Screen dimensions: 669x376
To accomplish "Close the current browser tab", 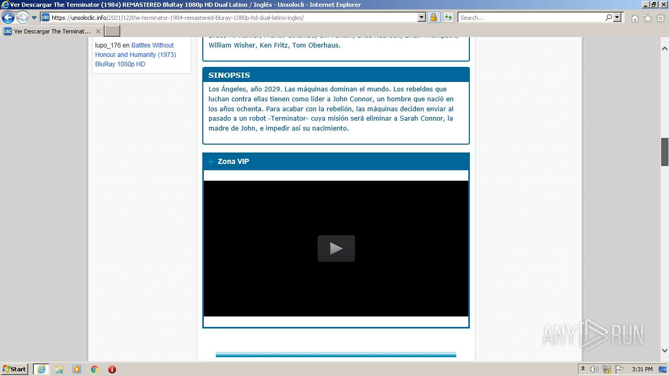I will click(x=98, y=31).
